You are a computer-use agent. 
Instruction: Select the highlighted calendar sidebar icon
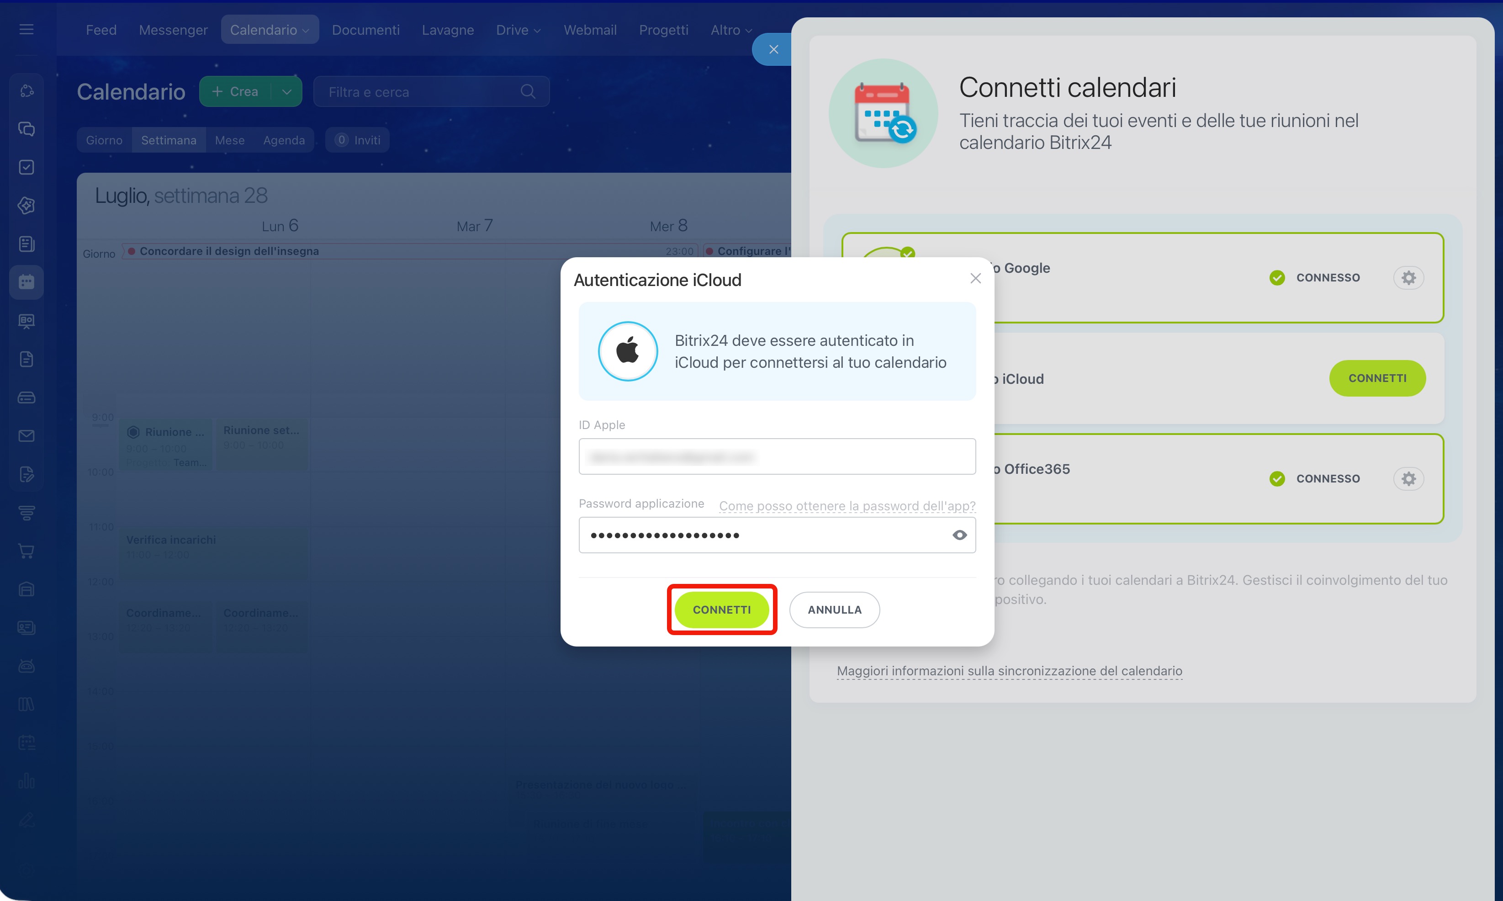tap(26, 282)
